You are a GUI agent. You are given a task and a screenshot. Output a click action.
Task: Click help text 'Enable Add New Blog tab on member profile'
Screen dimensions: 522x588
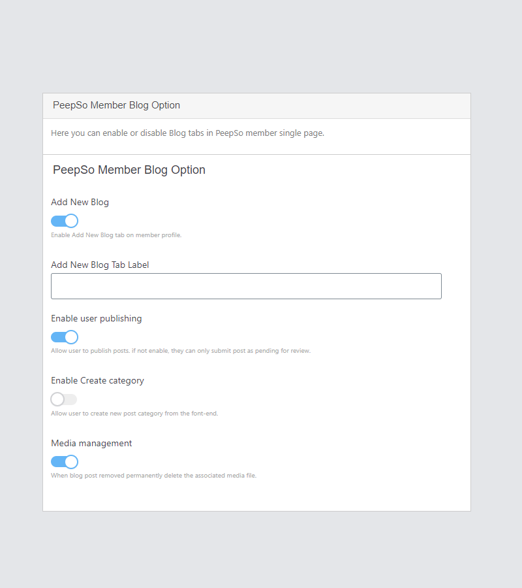pyautogui.click(x=116, y=235)
